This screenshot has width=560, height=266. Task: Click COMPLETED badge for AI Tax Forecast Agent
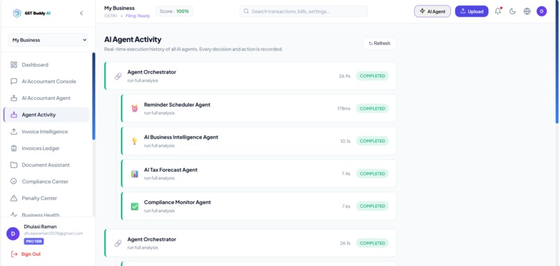(372, 174)
